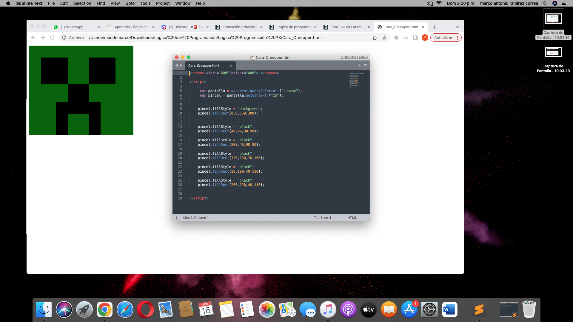Open Safari compass icon in the Dock
The height and width of the screenshot is (322, 573).
point(125,310)
